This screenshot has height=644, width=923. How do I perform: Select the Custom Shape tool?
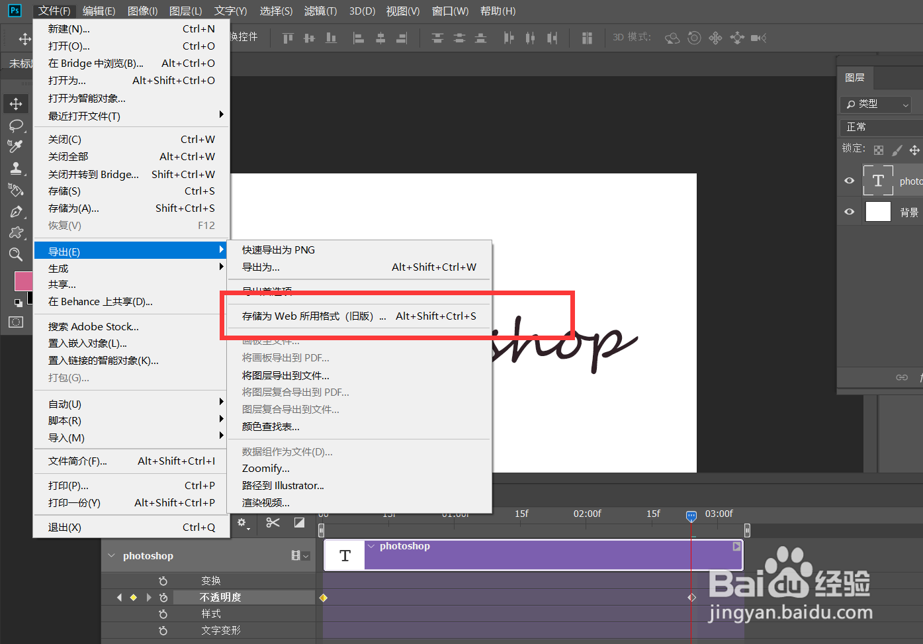16,233
